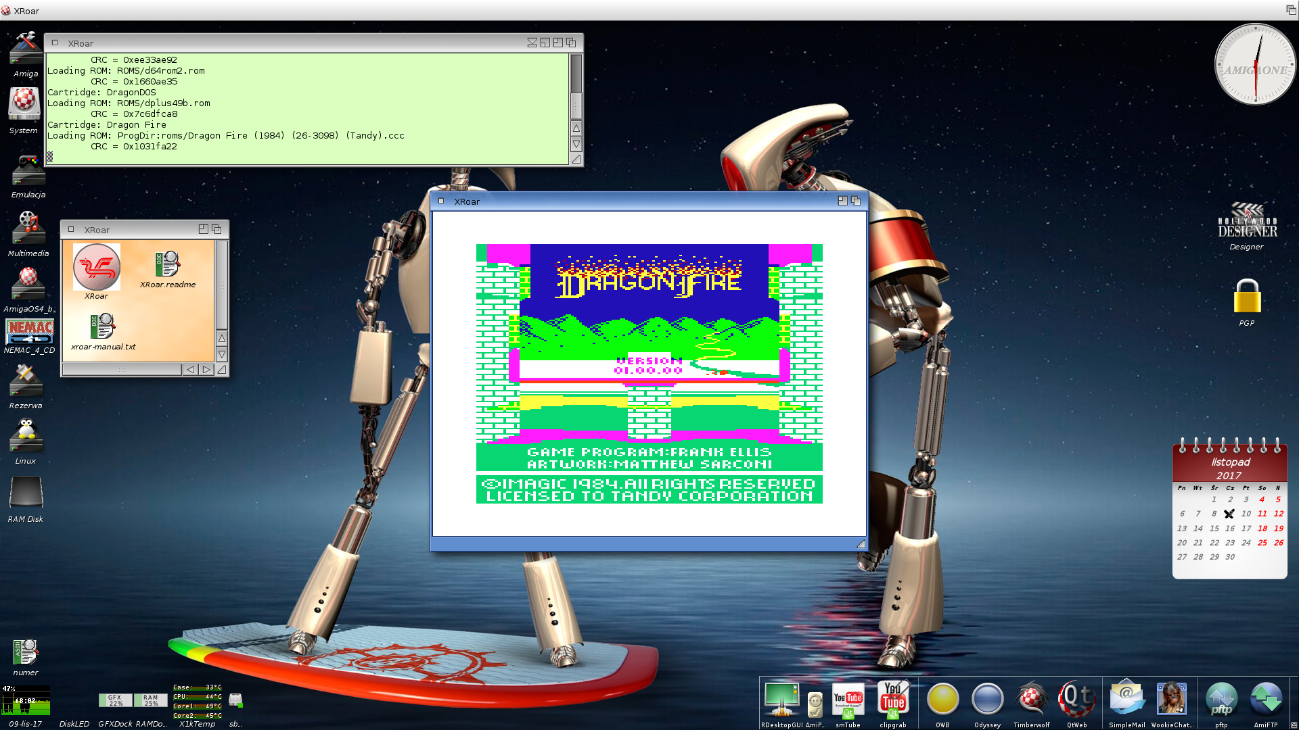Open the XRoar emulator icon in the drawer

(97, 268)
